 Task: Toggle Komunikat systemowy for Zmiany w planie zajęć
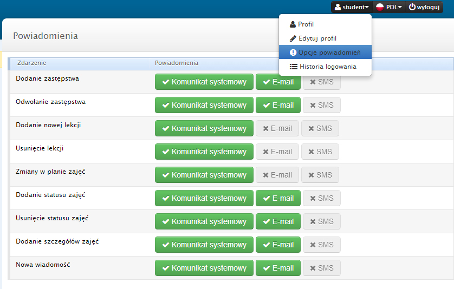point(204,175)
